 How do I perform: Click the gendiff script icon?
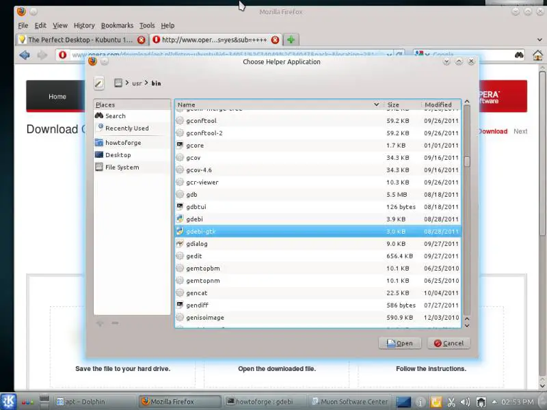180,305
